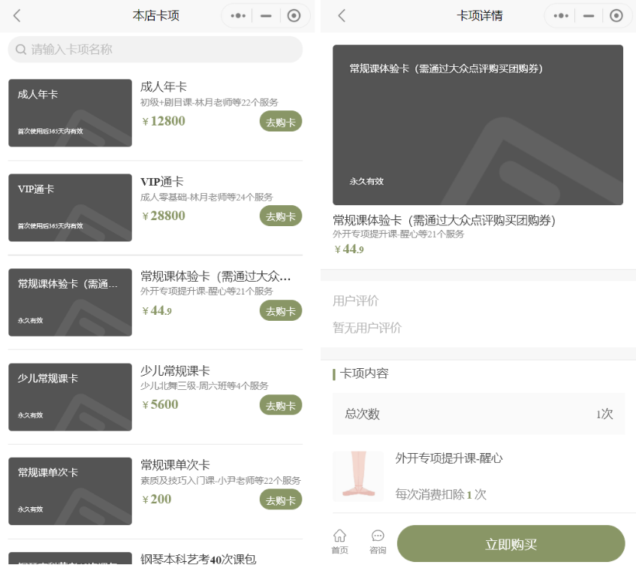The image size is (636, 568).
Task: Minimize the 卡项详情 mini program
Action: point(589,16)
